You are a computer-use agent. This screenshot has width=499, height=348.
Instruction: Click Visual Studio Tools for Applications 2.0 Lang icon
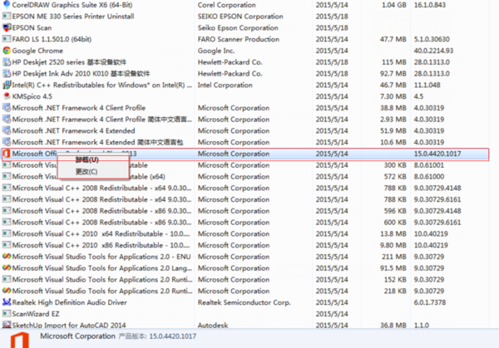[7, 268]
